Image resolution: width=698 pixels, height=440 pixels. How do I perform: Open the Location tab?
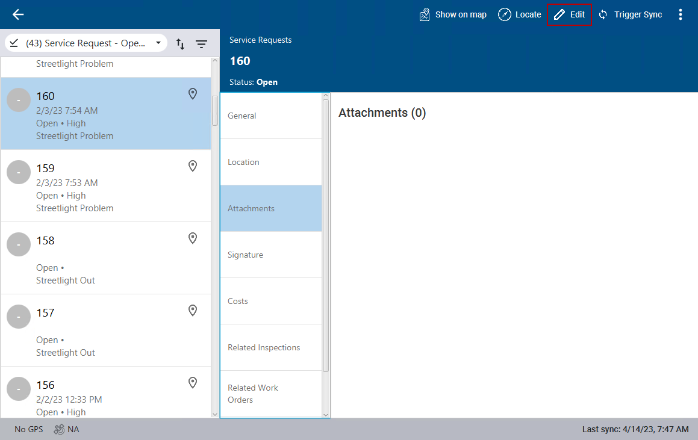(271, 162)
